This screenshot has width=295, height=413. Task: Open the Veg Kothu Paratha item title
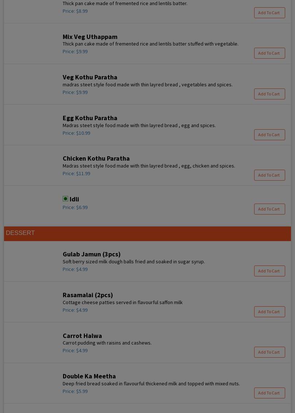pyautogui.click(x=90, y=77)
